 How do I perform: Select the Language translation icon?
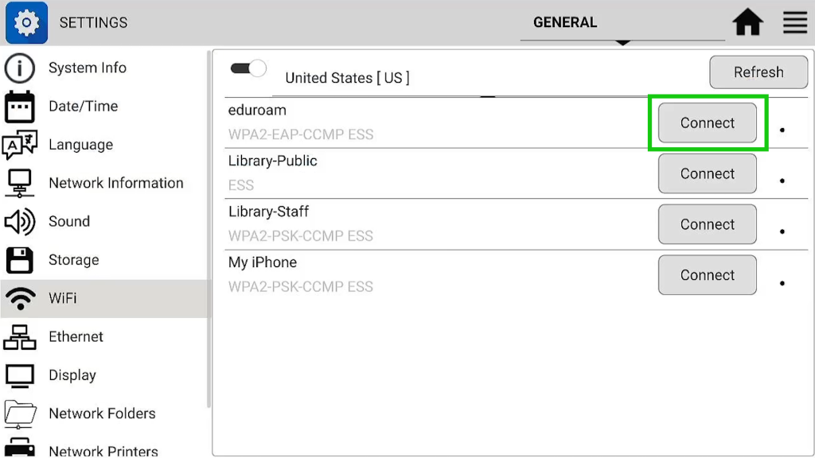pyautogui.click(x=20, y=145)
